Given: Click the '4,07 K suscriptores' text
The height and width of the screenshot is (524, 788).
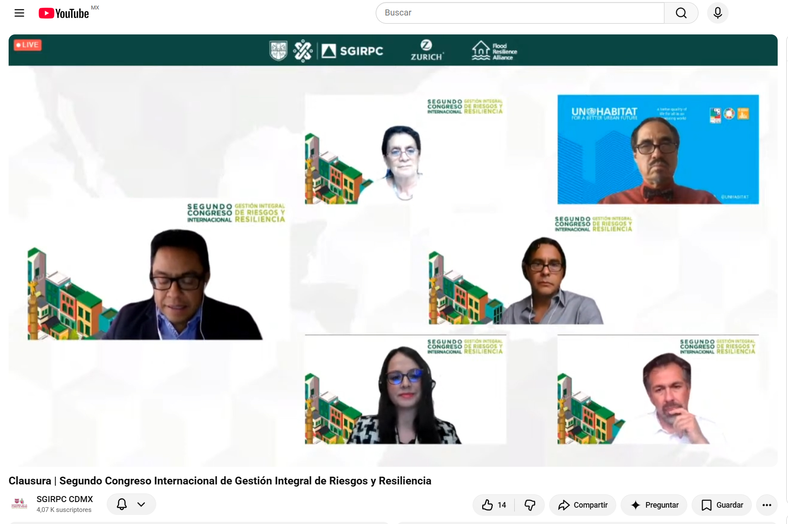Looking at the screenshot, I should coord(64,510).
